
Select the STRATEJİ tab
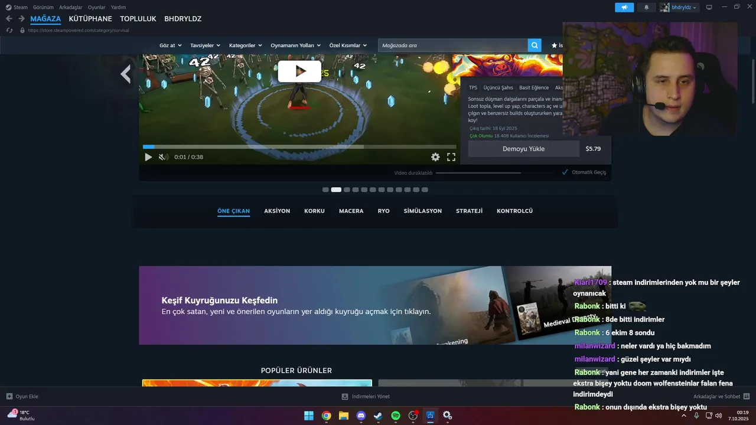point(469,211)
